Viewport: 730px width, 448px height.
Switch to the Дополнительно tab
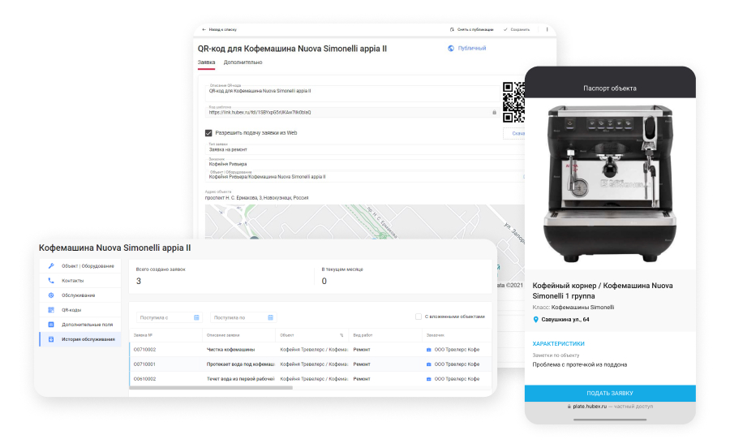pos(243,62)
